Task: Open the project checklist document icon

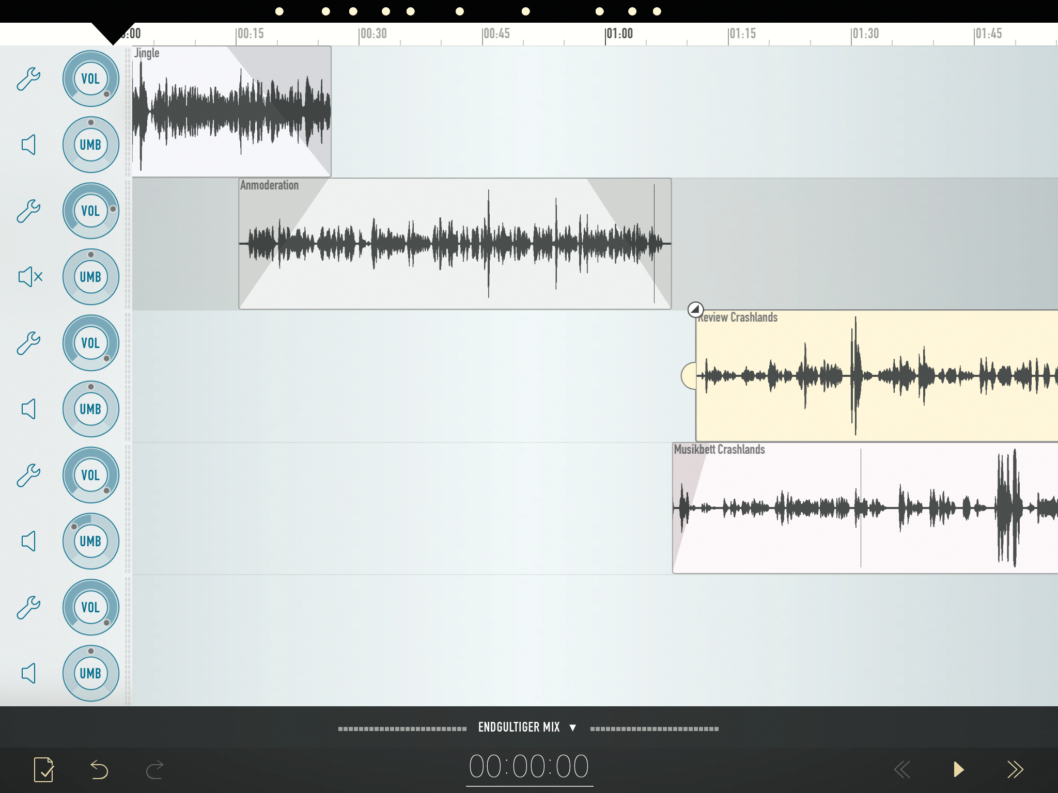Action: pos(44,769)
